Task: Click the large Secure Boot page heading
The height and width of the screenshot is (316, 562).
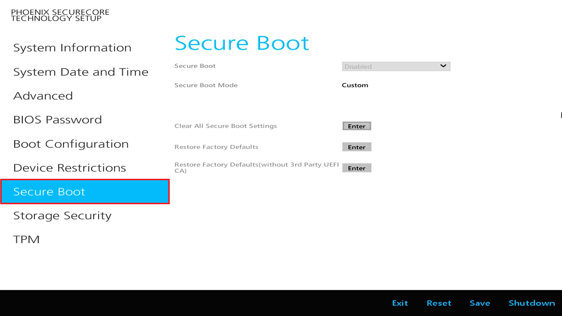Action: tap(242, 43)
